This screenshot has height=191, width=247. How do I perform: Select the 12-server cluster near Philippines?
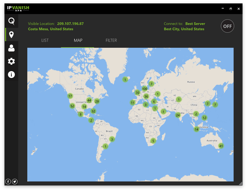pos(205,118)
